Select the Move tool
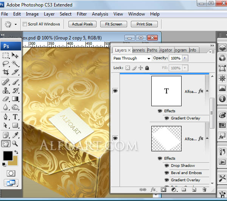This screenshot has width=227, height=201. tap(15, 55)
